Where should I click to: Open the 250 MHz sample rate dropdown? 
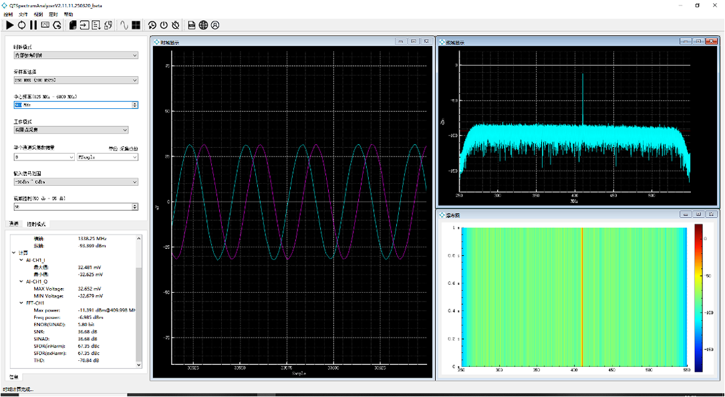76,80
